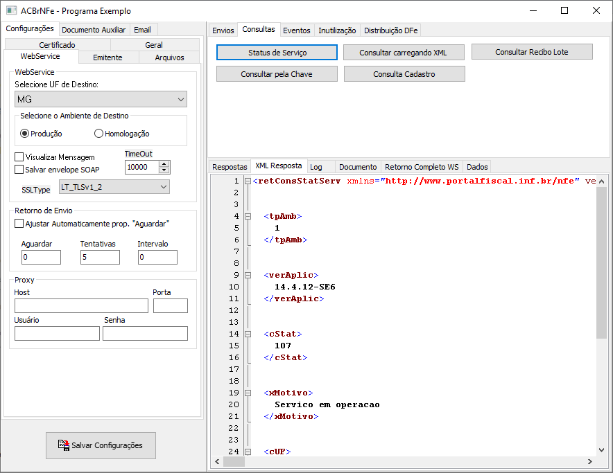Switch to the Configurações tab
This screenshot has width=613, height=473.
(x=30, y=28)
